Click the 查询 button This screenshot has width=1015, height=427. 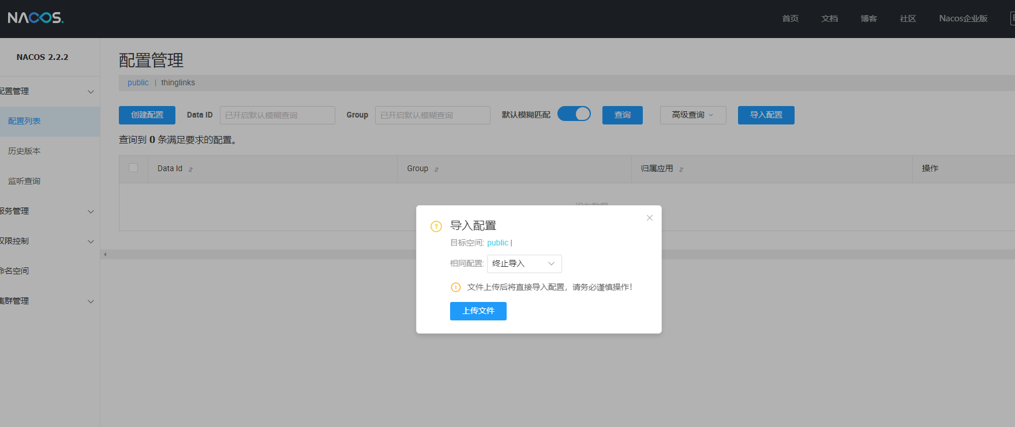[623, 115]
